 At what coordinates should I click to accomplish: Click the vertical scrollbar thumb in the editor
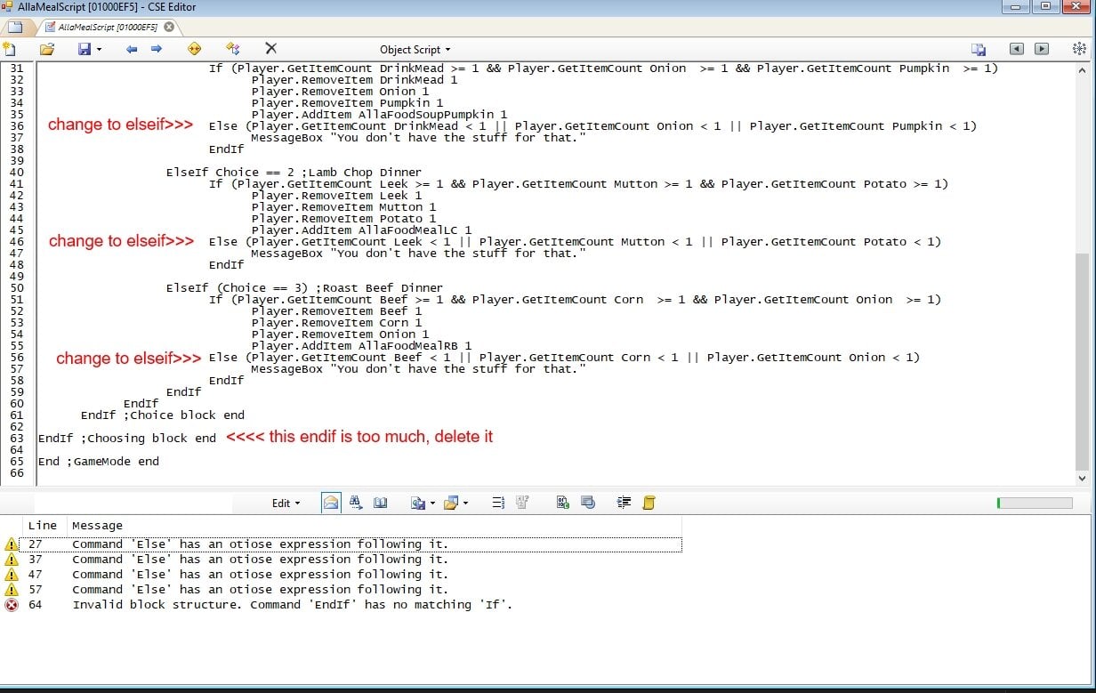(1082, 362)
